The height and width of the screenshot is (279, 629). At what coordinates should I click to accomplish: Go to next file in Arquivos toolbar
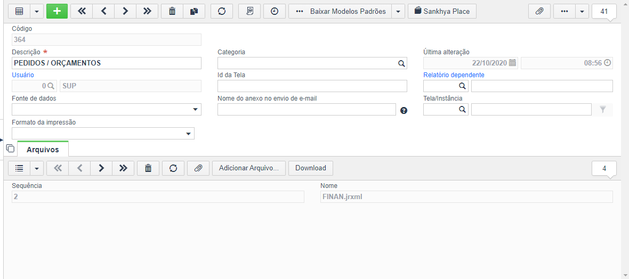click(101, 168)
